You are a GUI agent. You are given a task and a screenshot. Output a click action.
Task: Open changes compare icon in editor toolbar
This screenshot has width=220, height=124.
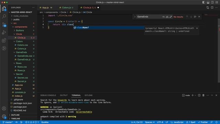208,8
